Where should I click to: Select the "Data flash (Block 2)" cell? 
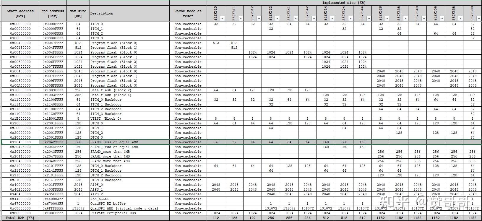coord(129,90)
